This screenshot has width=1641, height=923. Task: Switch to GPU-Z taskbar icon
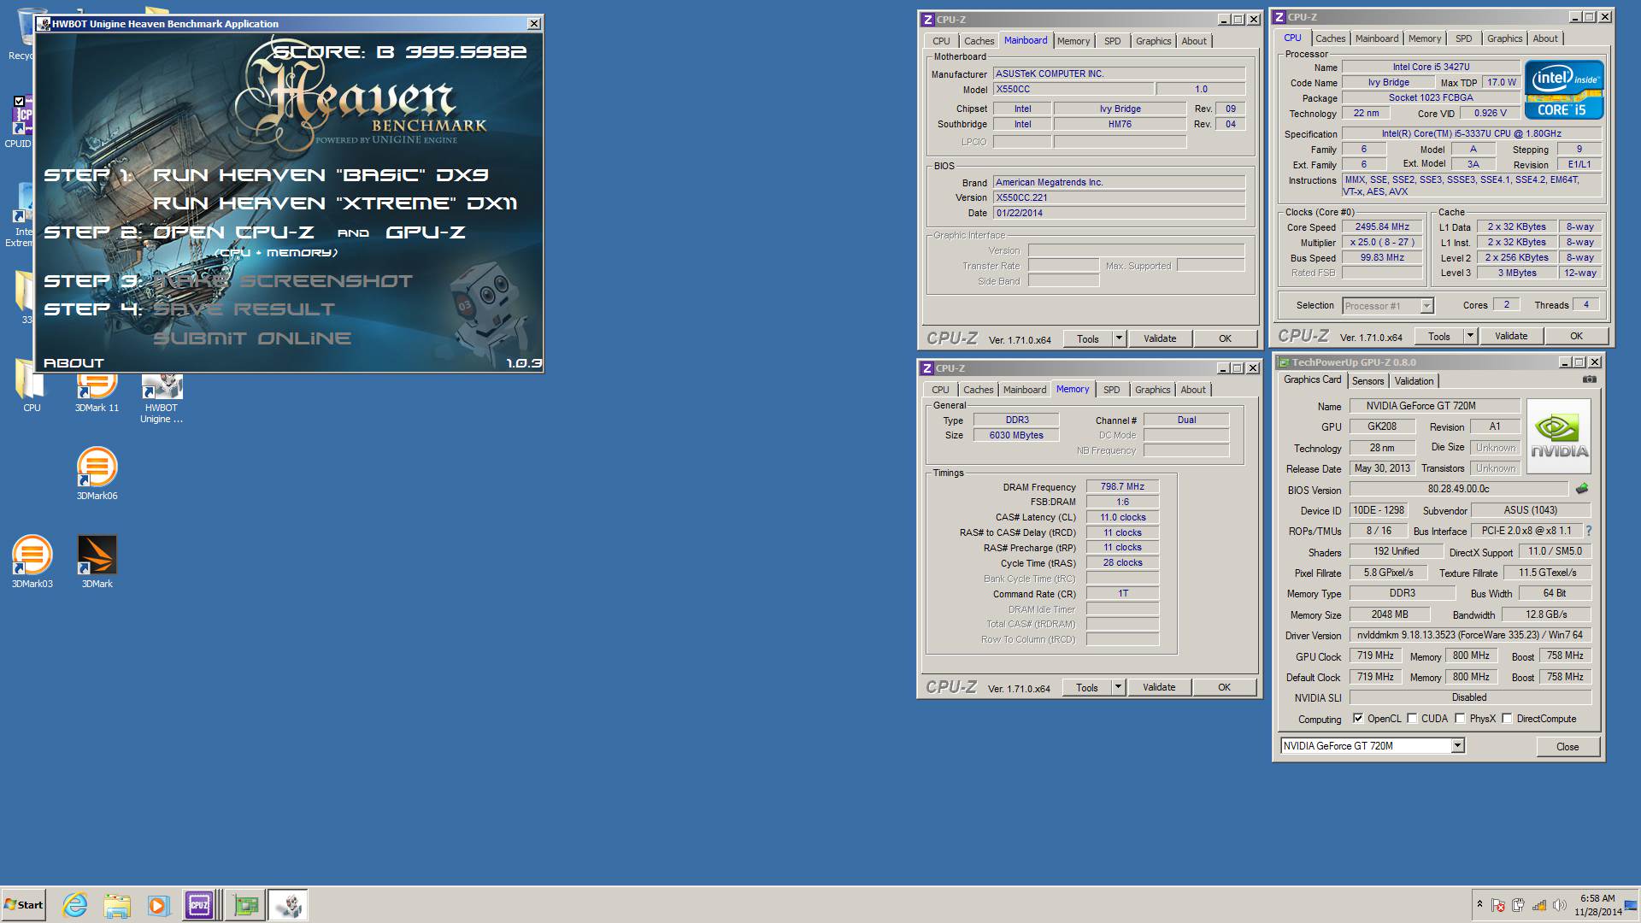point(246,905)
